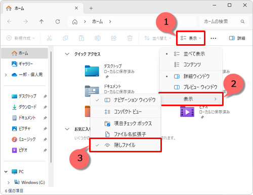
Task: Click the Back navigation arrow
Action: (10, 21)
